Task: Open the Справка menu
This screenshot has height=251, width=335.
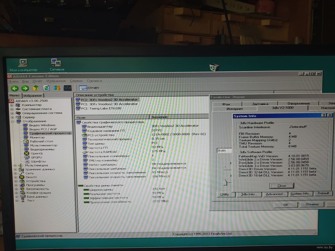Action: pyautogui.click(x=94, y=81)
